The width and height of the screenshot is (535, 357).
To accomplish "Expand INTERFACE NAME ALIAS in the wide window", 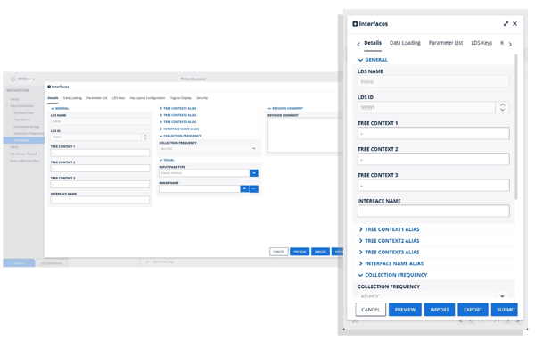I will (179, 129).
